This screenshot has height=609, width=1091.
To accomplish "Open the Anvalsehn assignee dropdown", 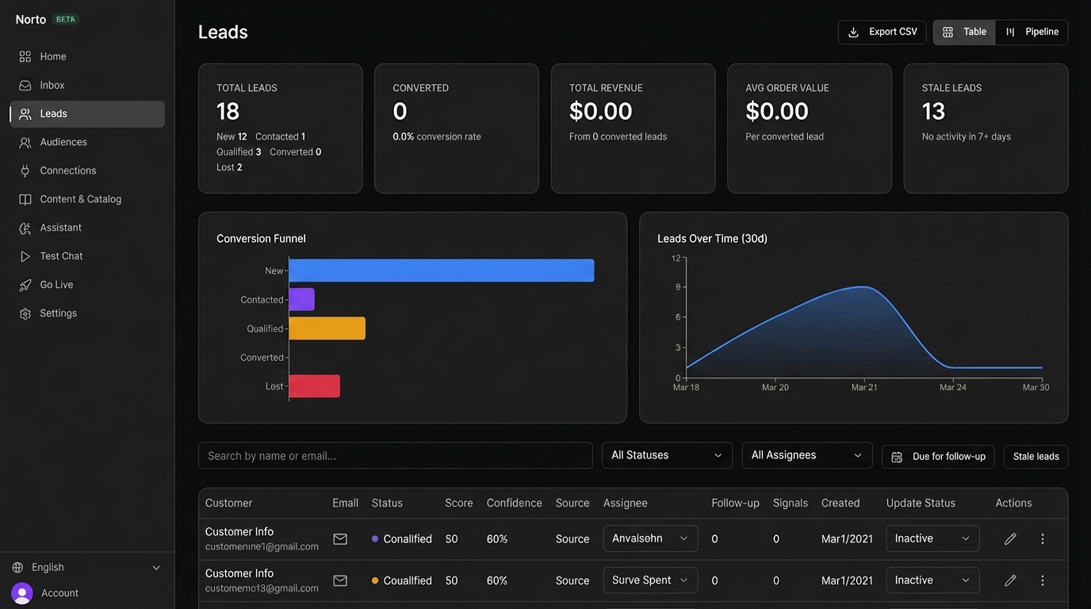I will [650, 538].
